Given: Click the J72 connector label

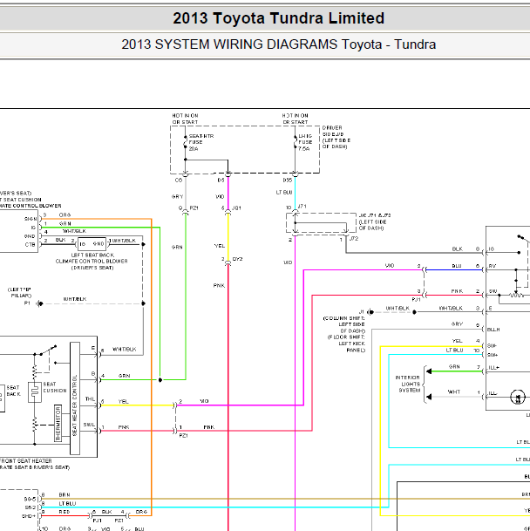Looking at the screenshot, I should point(354,239).
